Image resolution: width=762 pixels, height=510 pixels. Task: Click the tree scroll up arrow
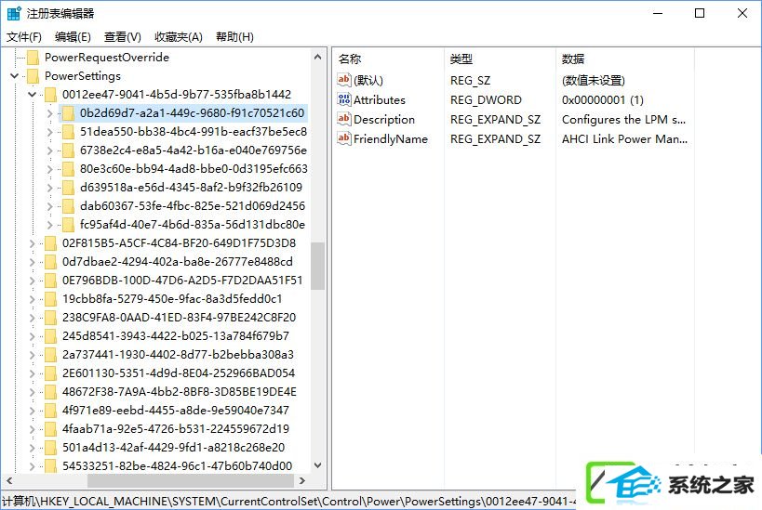tap(318, 57)
